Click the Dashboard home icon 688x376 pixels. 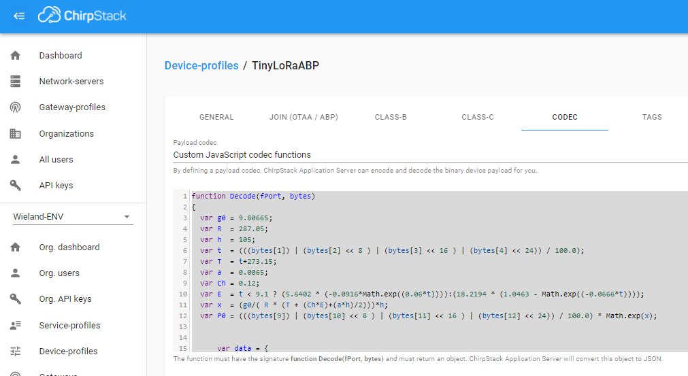[16, 56]
